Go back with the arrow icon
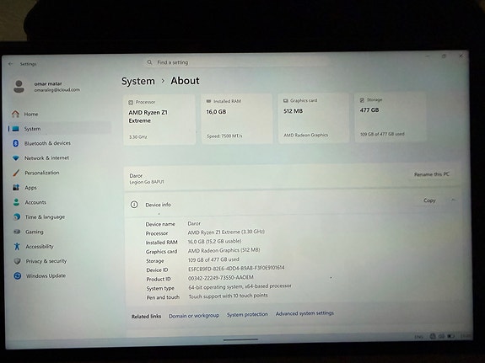 point(10,64)
